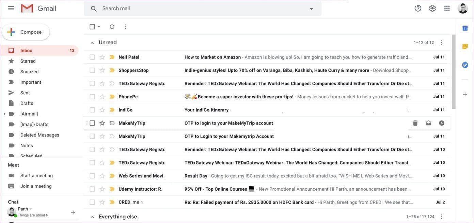This screenshot has width=474, height=223.
Task: Refresh the mail list
Action: pyautogui.click(x=112, y=27)
